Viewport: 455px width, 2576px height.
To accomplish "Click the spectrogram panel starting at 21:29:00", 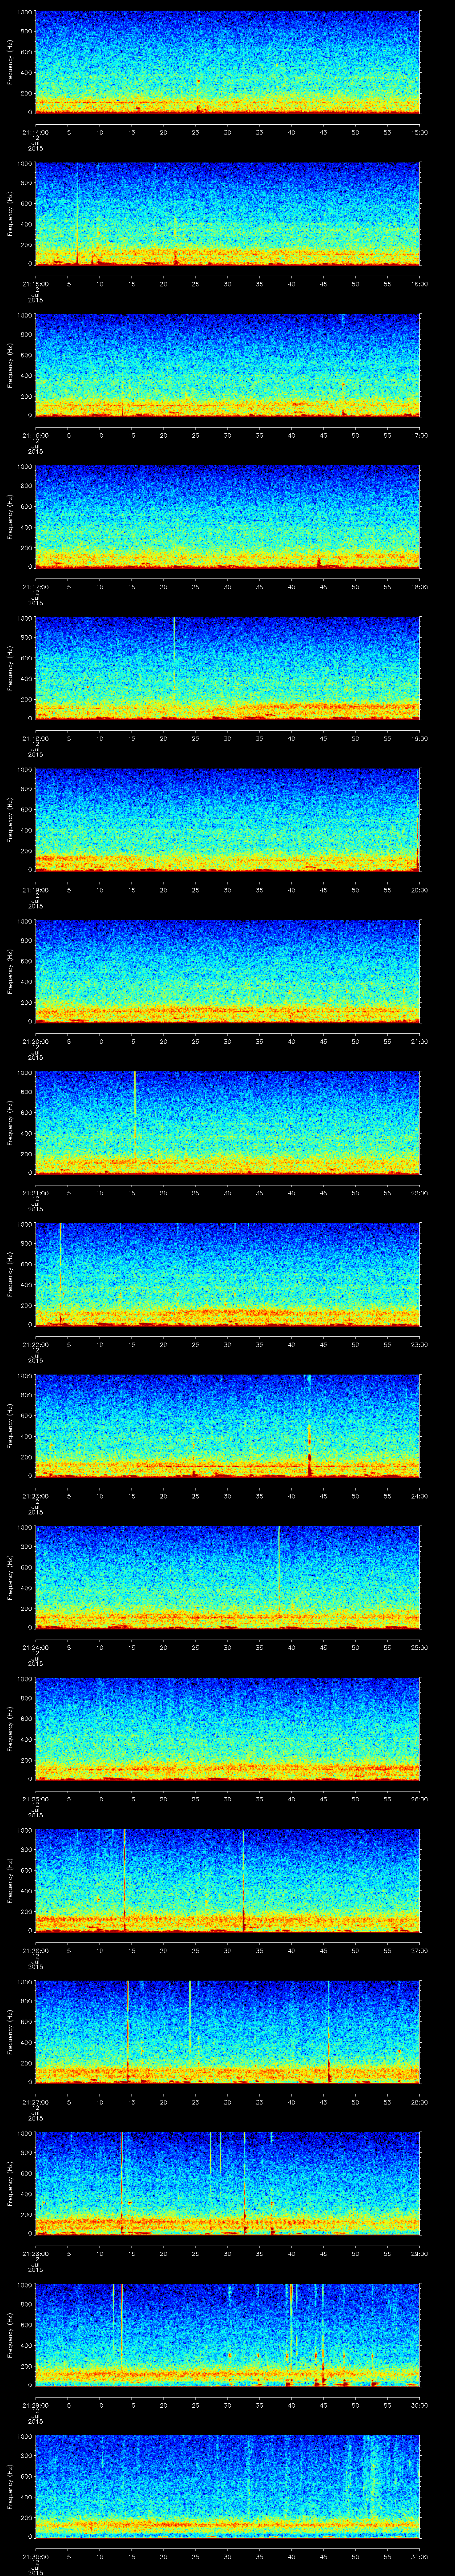I will [228, 2335].
